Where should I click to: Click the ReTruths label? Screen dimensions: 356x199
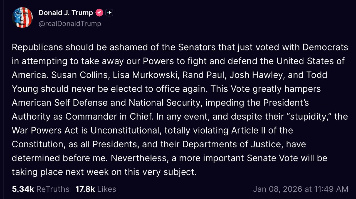click(53, 189)
